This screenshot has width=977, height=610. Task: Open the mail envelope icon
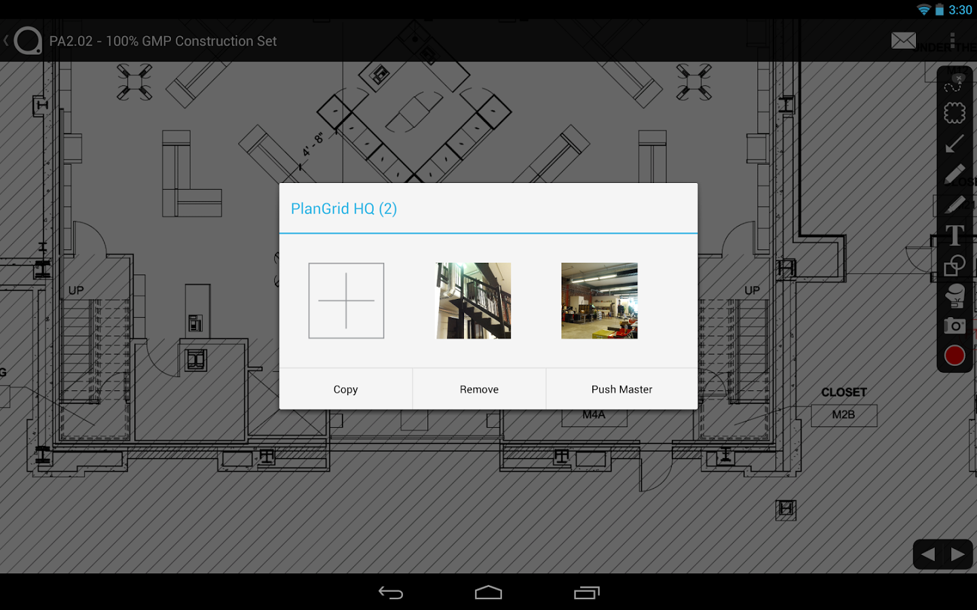(903, 41)
